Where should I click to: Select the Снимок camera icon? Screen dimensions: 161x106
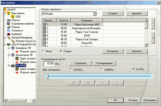[x=9, y=20]
